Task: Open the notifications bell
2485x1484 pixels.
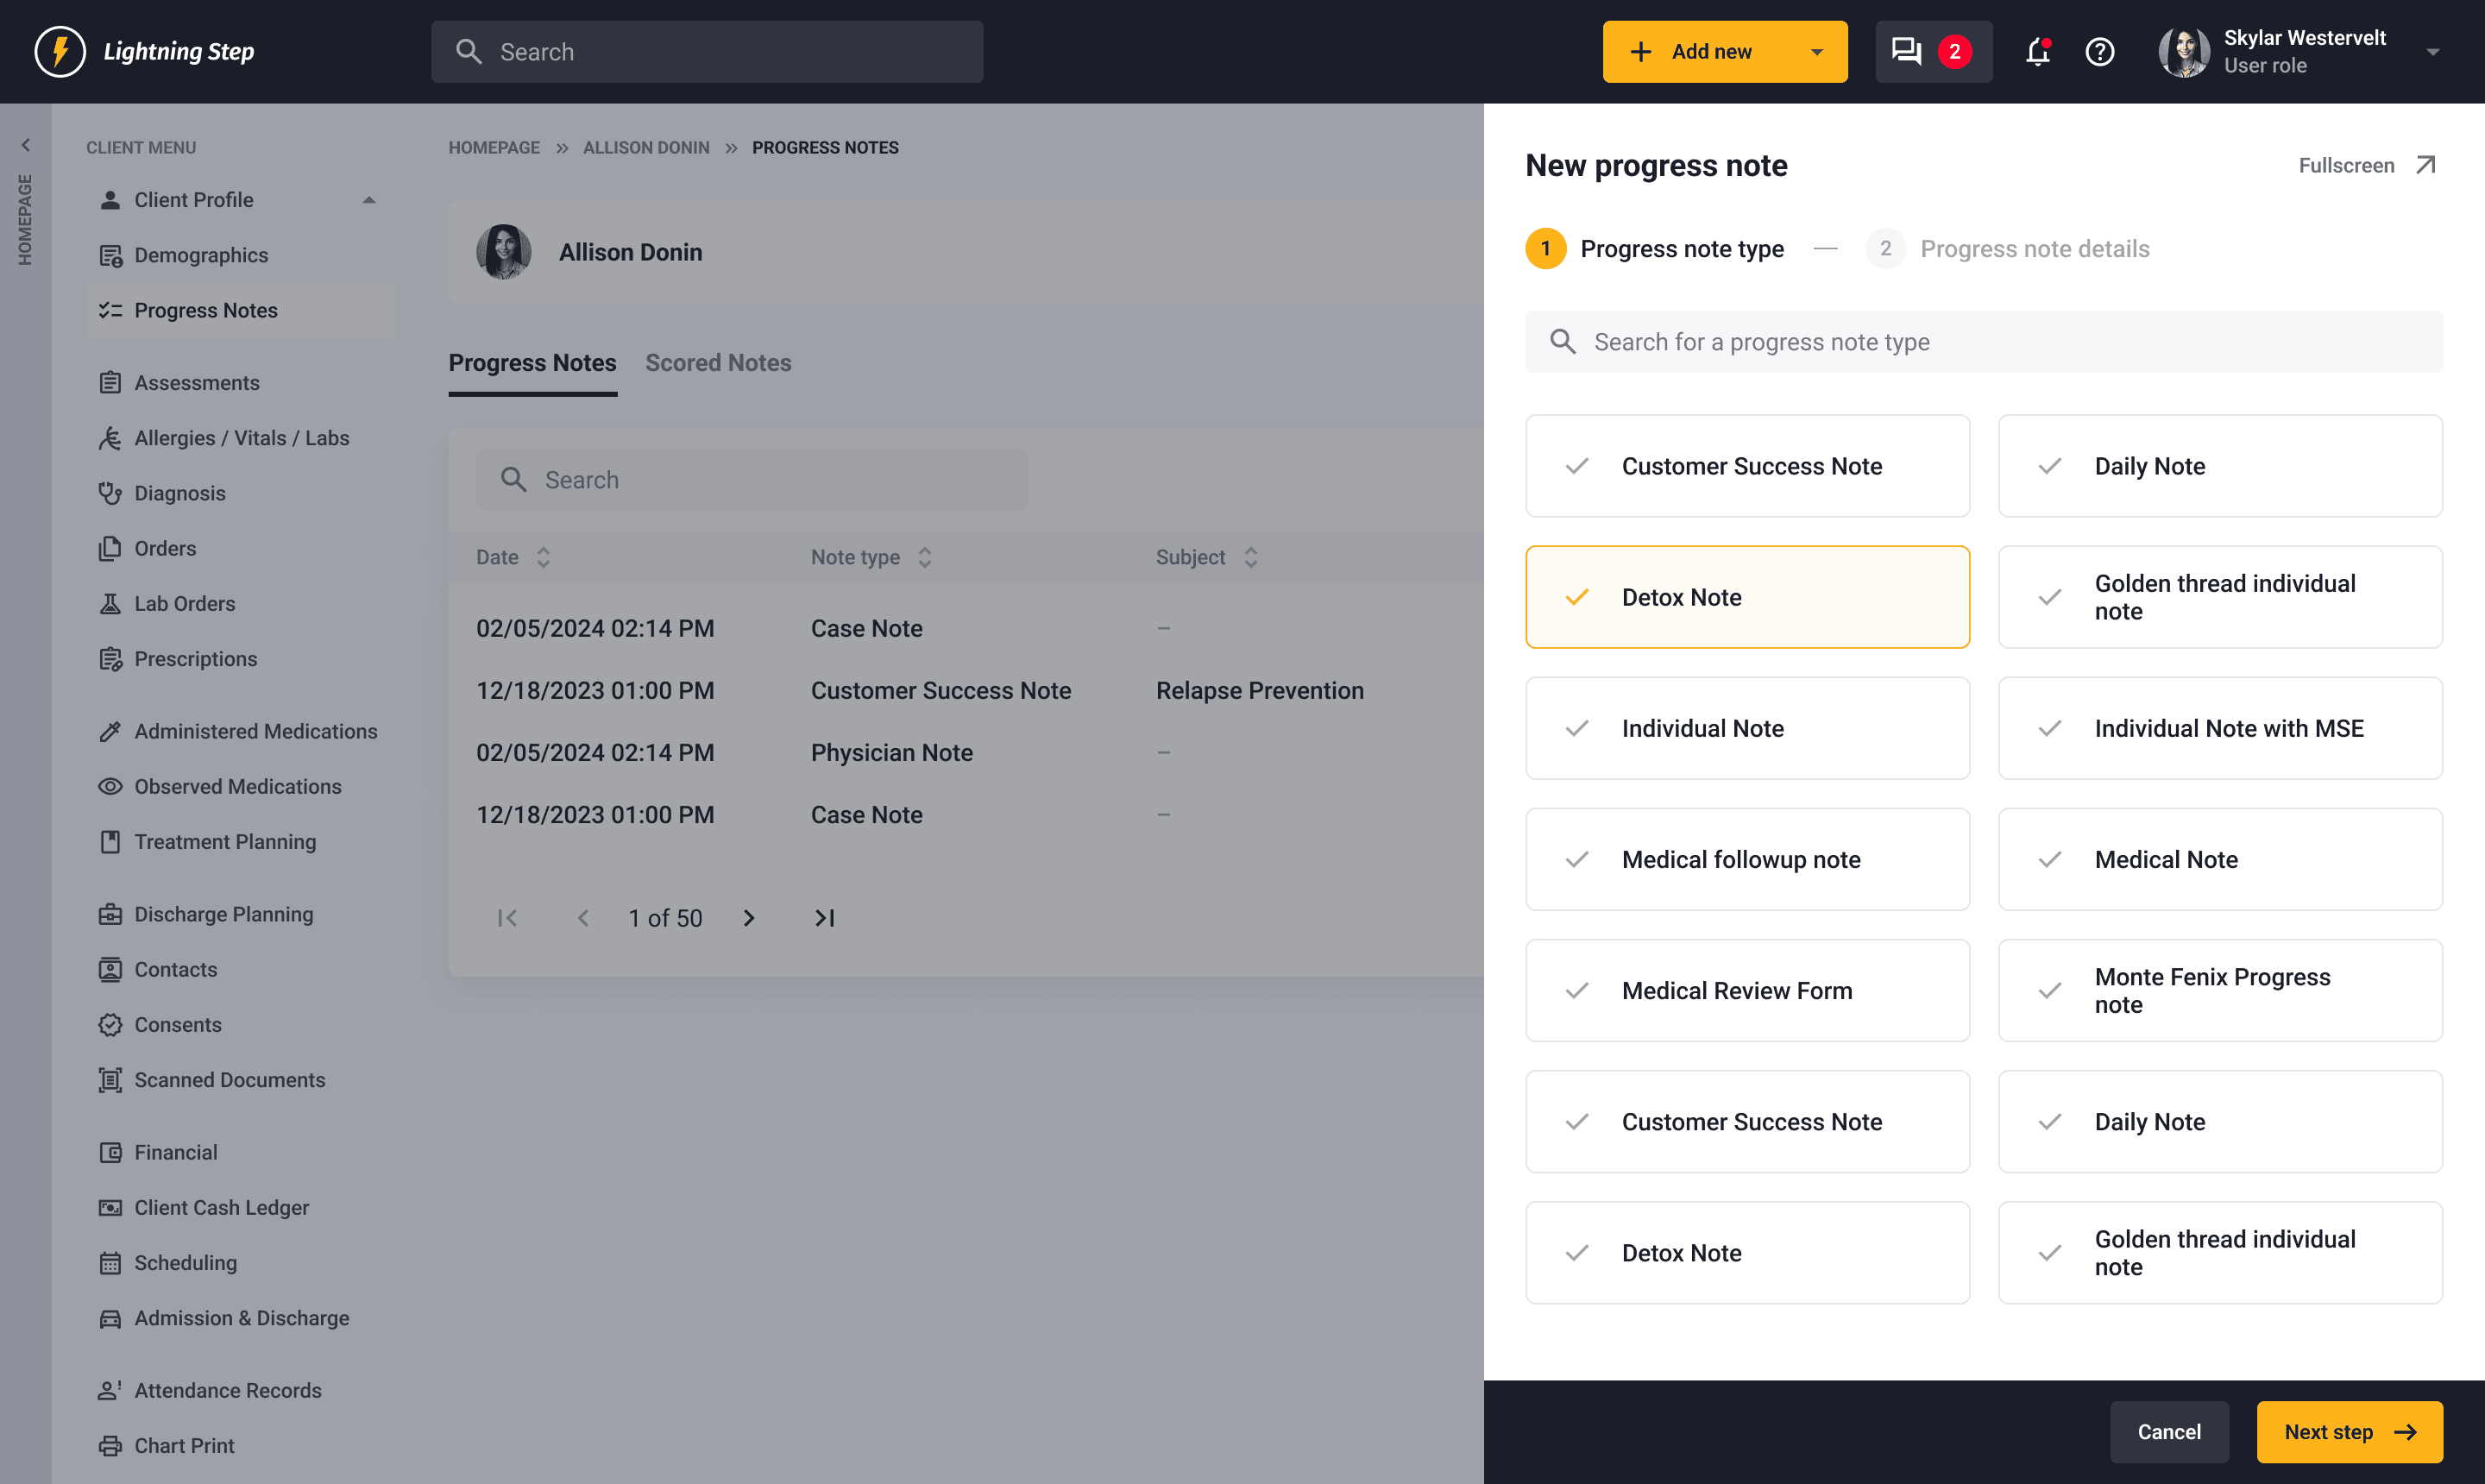Action: tap(2038, 51)
